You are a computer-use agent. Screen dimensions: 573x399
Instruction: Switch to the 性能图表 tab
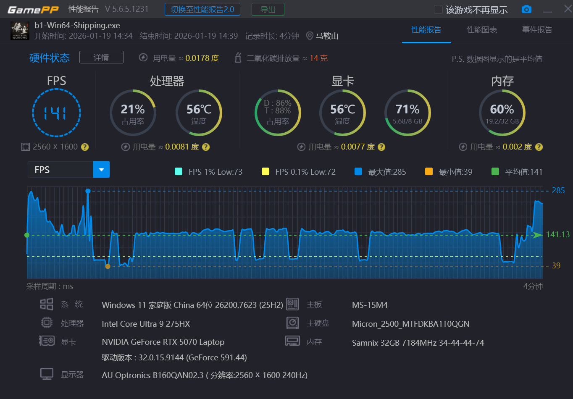[x=482, y=30]
